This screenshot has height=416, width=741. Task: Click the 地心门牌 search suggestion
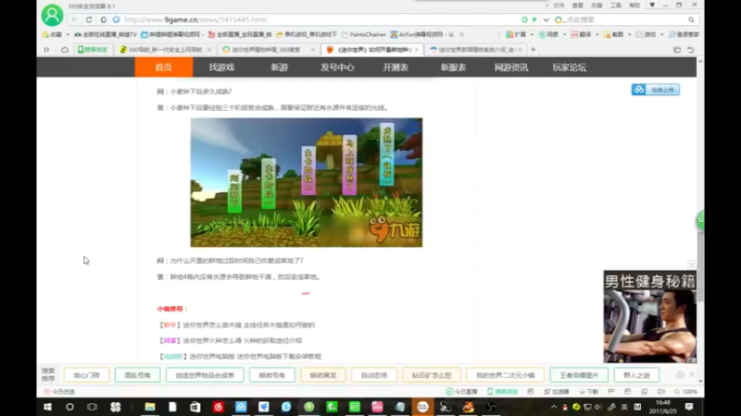86,375
